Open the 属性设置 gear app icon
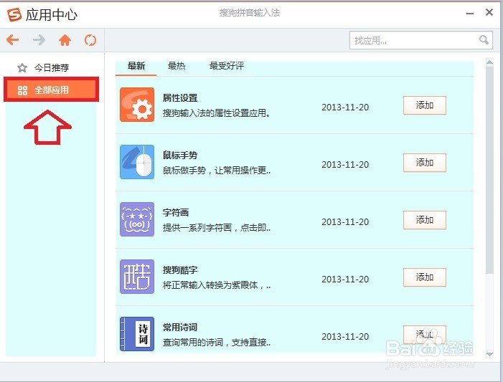The height and width of the screenshot is (382, 503). [137, 105]
